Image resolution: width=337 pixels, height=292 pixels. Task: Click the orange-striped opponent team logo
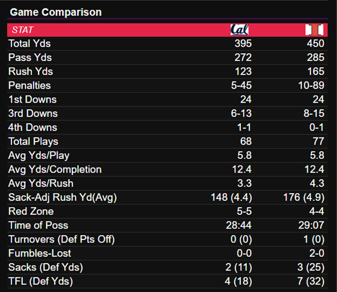coord(314,30)
